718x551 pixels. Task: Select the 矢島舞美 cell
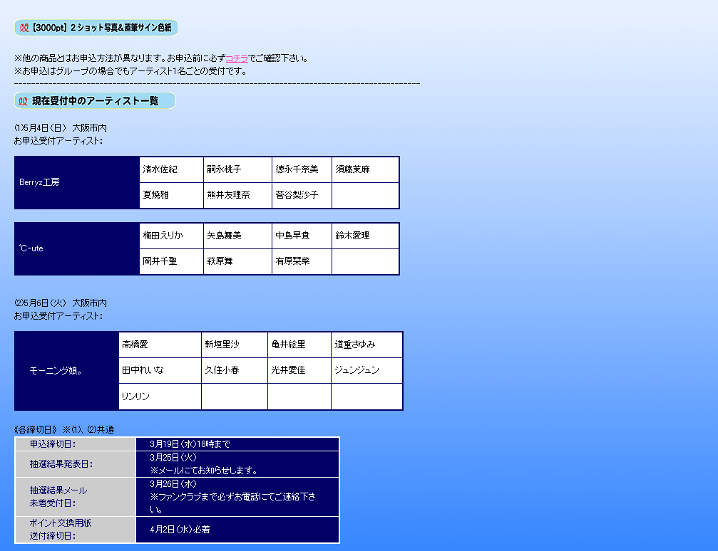point(237,236)
